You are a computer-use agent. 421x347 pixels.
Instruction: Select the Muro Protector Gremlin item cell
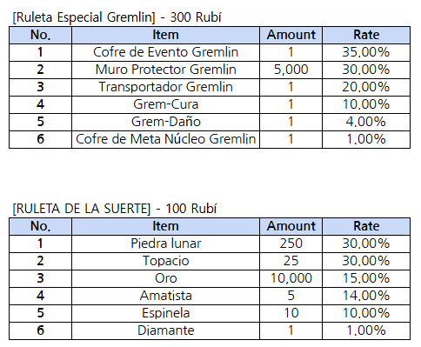[x=165, y=70]
